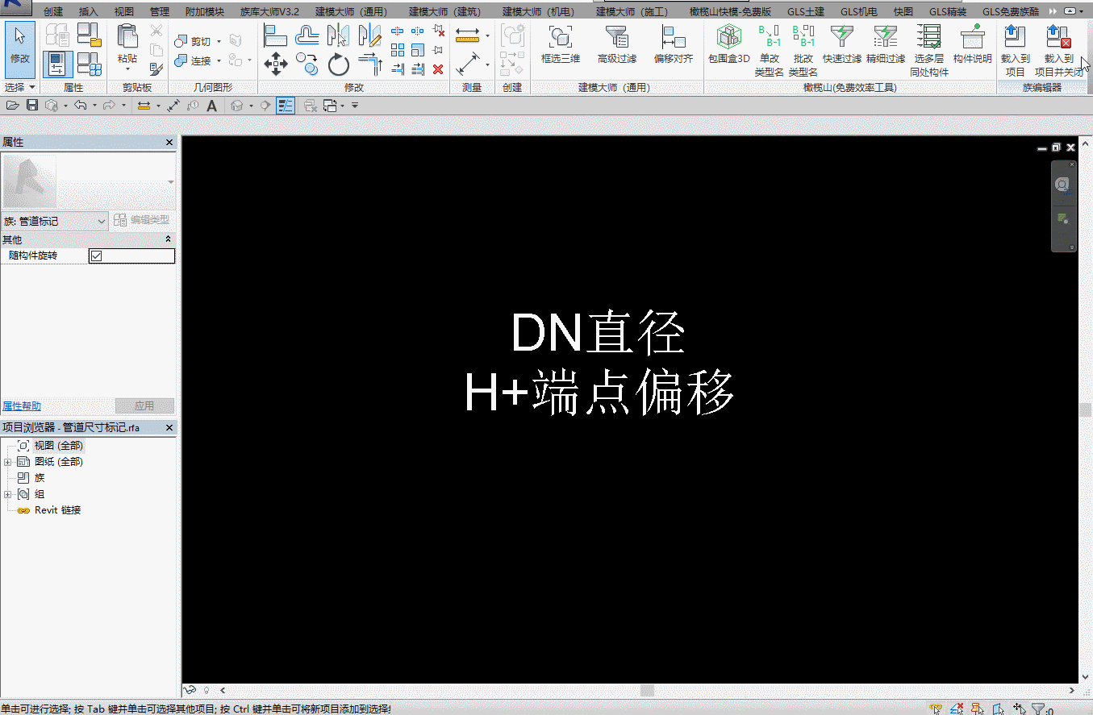Open the 剪切 cut geometry dropdown arrow

[219, 41]
